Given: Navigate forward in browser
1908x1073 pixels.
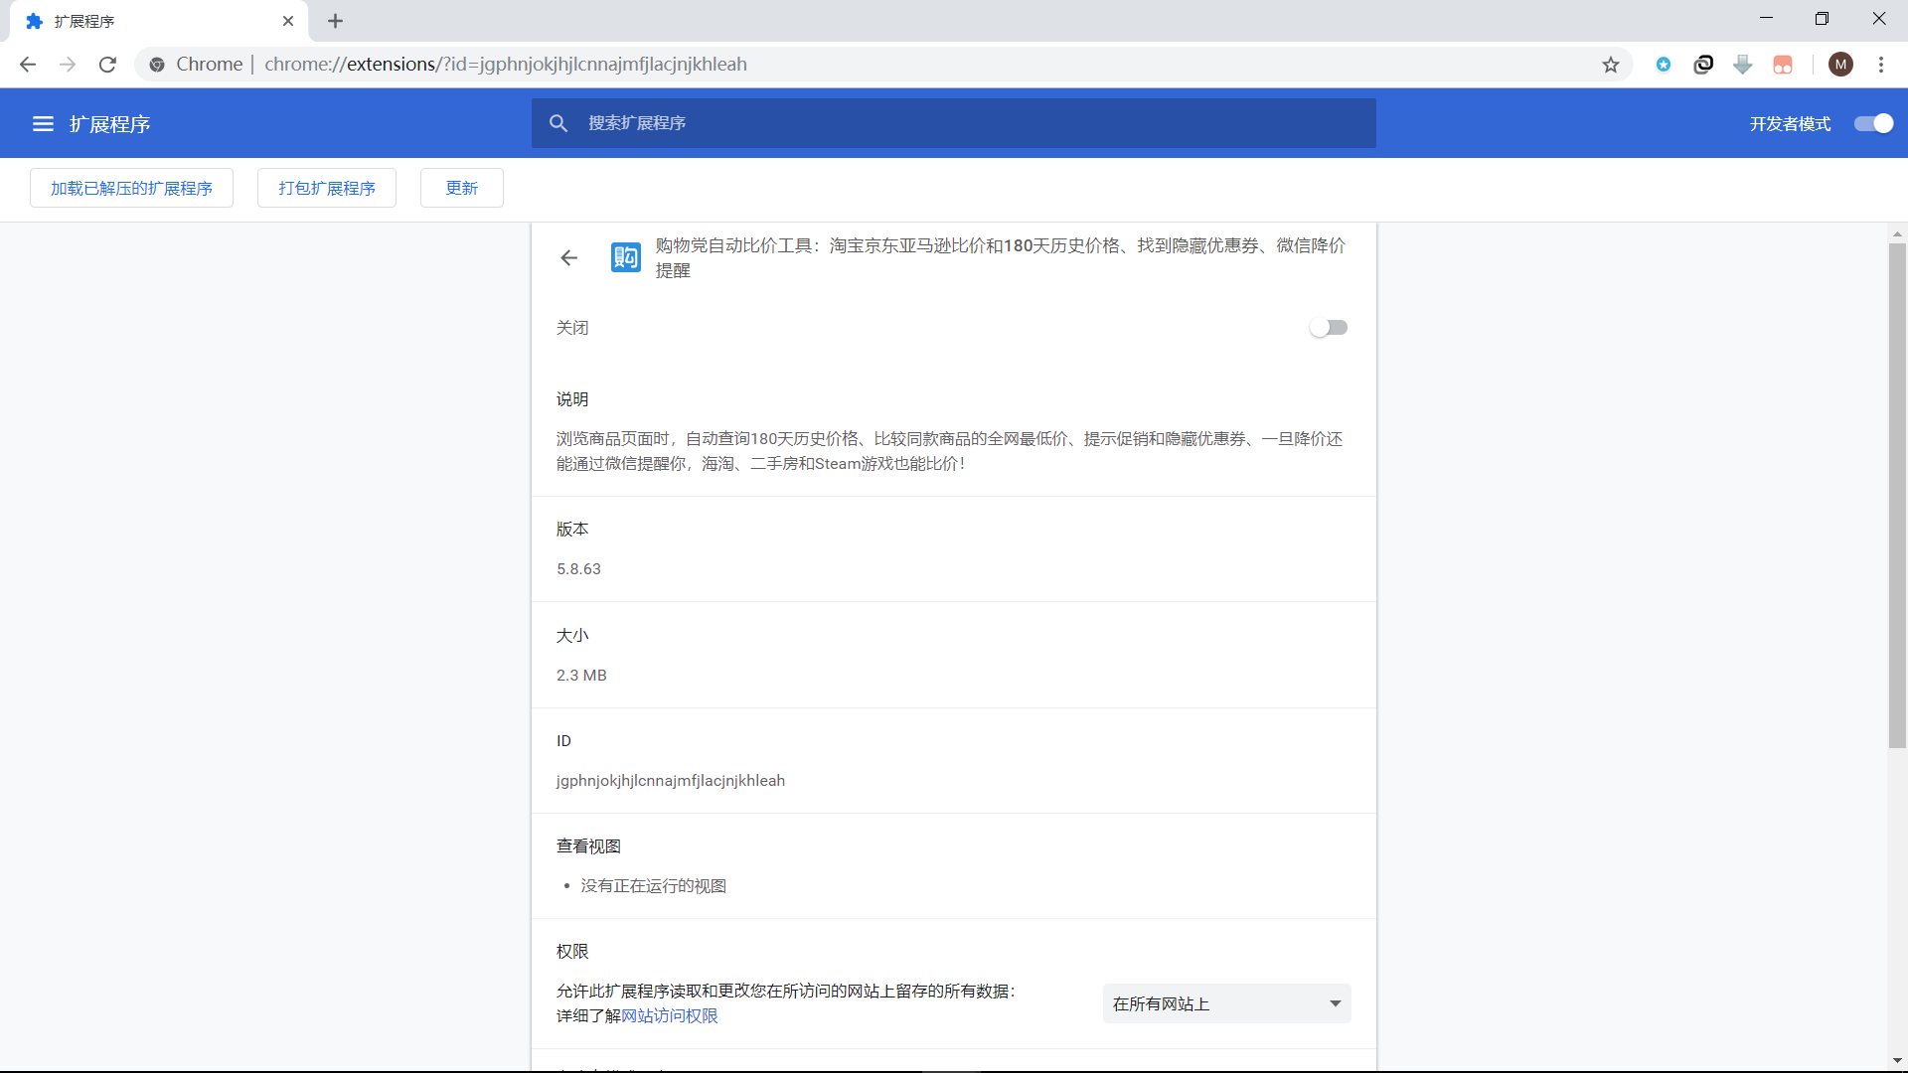Looking at the screenshot, I should coord(68,65).
